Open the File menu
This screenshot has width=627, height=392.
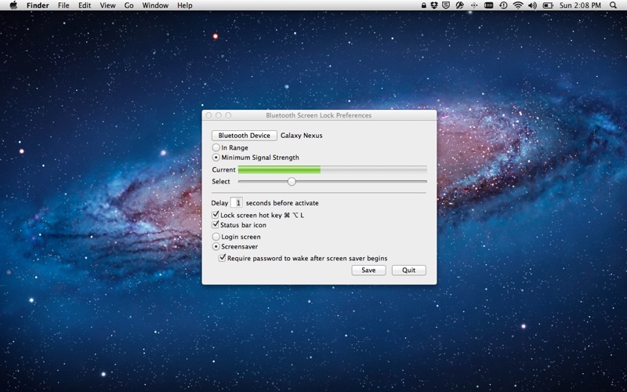pos(63,5)
